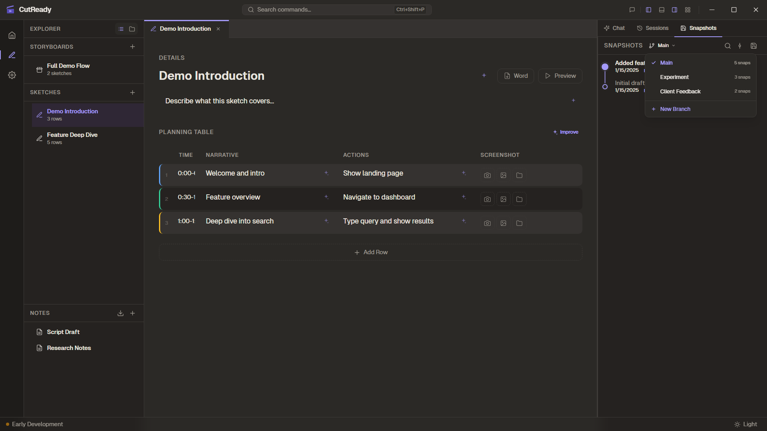Select the Sketches pencil icon in left sidebar
This screenshot has height=431, width=767.
(12, 55)
